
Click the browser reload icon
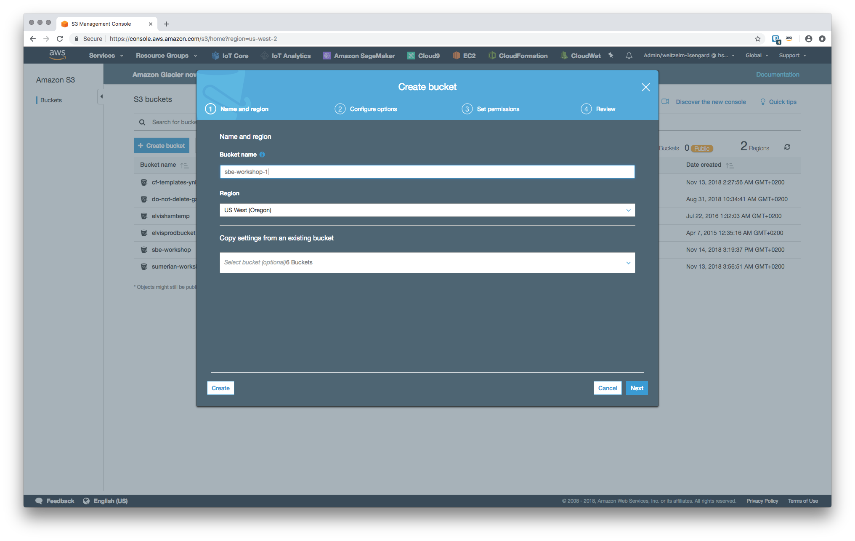pos(60,39)
